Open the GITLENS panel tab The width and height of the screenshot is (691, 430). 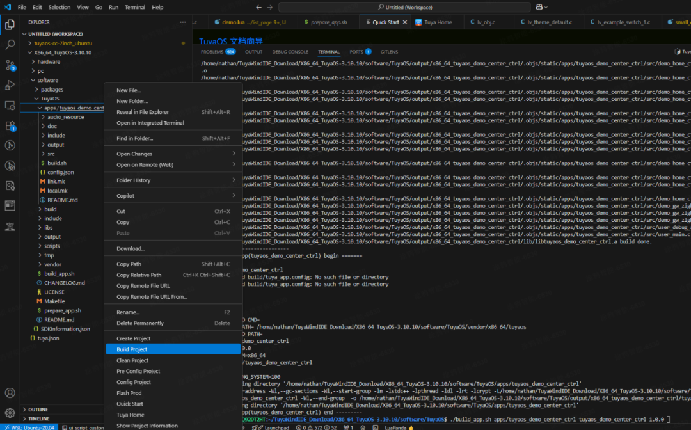pyautogui.click(x=389, y=52)
